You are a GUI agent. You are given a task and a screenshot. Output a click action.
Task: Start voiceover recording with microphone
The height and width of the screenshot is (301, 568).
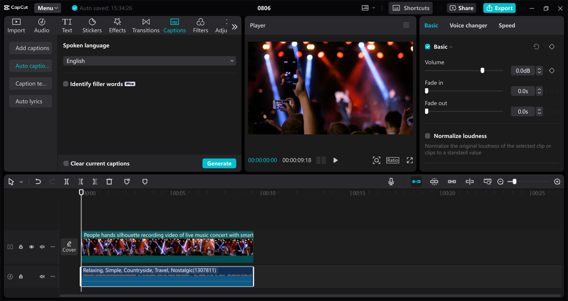click(x=391, y=182)
